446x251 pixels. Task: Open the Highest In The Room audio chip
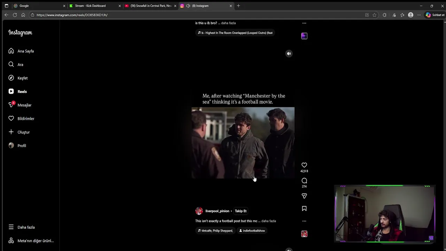pyautogui.click(x=235, y=33)
